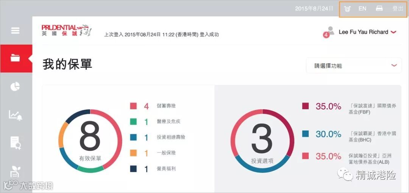
Task: Click the blue 投資相連壽險 legend swatch
Action: tap(133, 138)
